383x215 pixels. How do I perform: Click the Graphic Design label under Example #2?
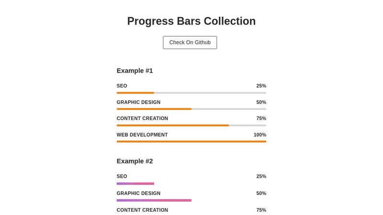pos(138,193)
